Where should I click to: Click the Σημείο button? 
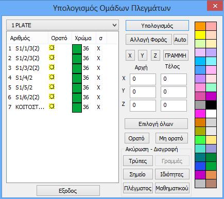pos(138,174)
